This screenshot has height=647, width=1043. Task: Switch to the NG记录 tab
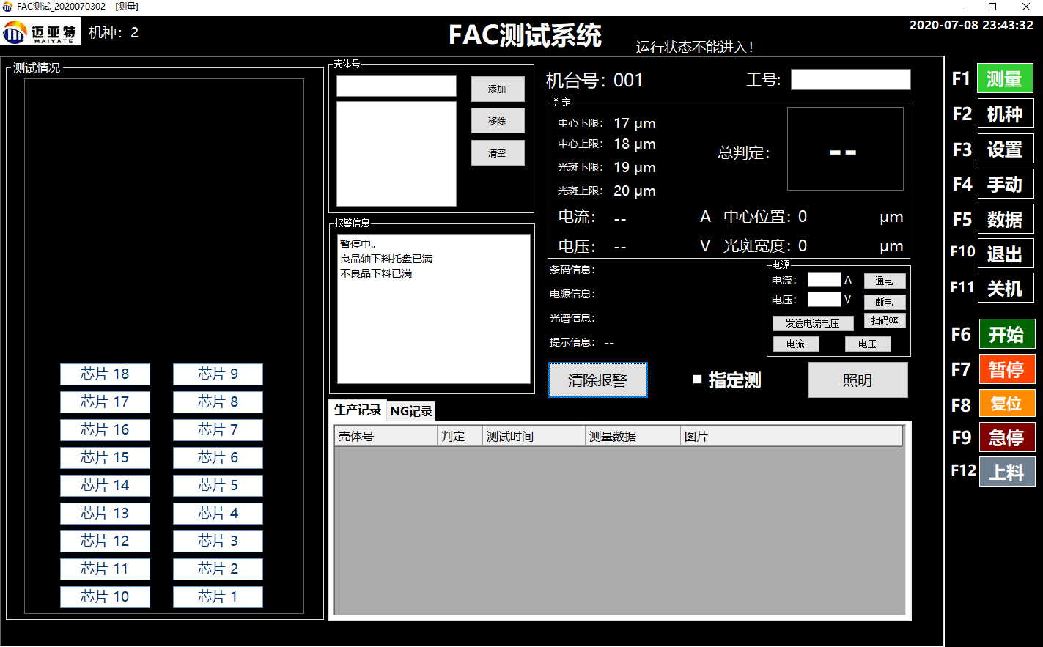point(411,411)
